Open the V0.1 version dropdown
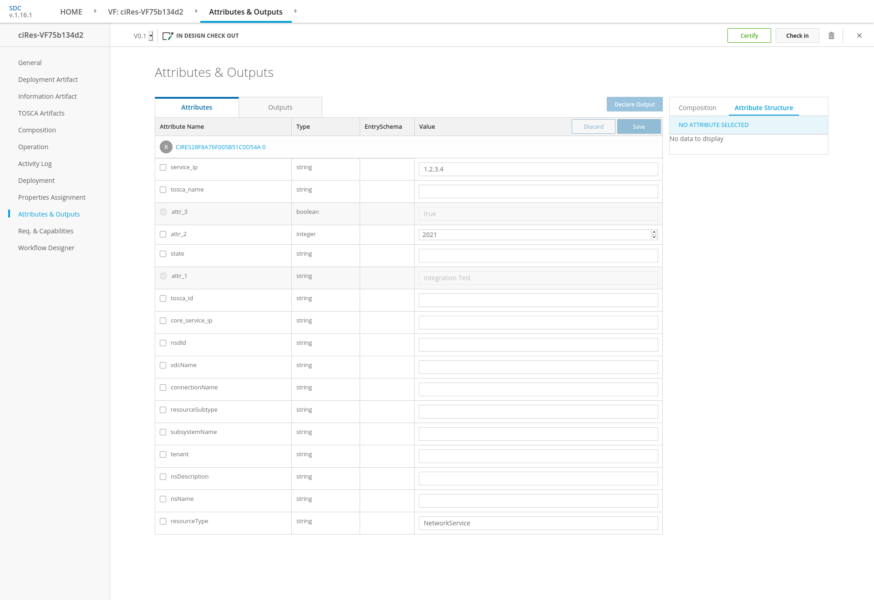 click(x=151, y=36)
